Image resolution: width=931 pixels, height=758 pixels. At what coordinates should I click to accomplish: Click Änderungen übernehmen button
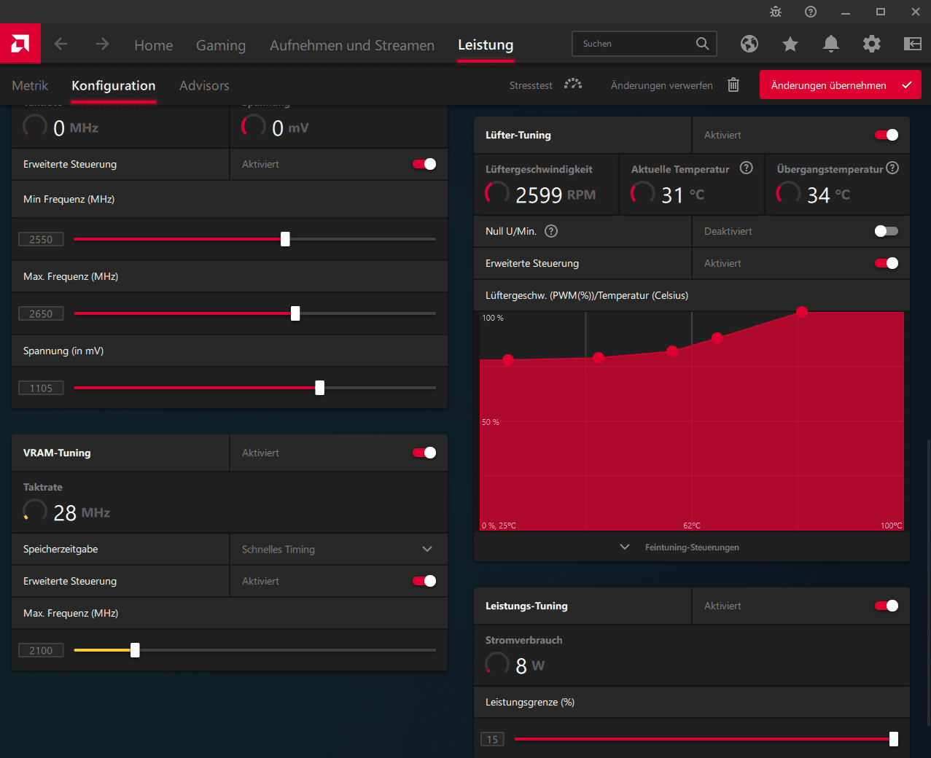[x=841, y=85]
